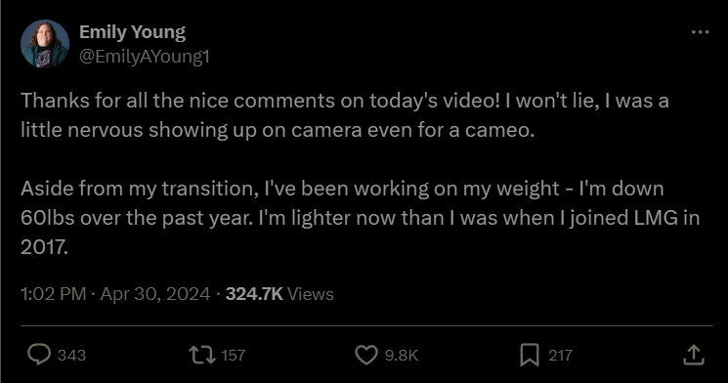Click the 343 replies count
This screenshot has width=728, height=383.
71,355
